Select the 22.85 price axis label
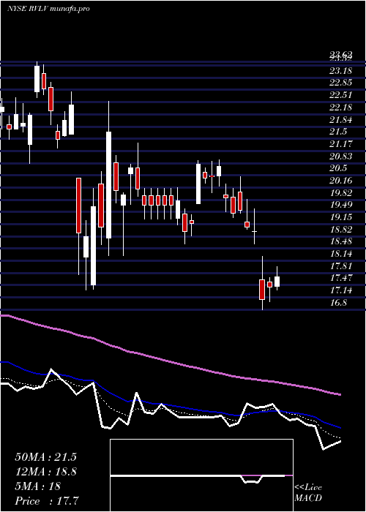Viewport: 366px width, 512px height. pos(340,83)
